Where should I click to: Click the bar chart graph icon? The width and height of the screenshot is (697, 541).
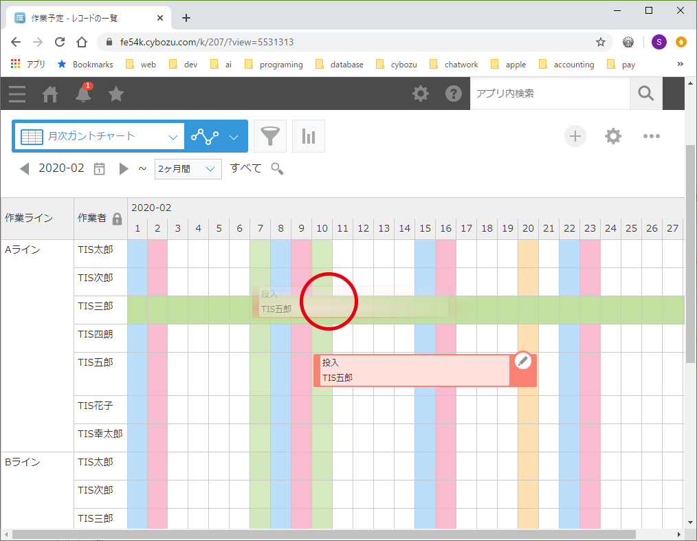click(308, 136)
